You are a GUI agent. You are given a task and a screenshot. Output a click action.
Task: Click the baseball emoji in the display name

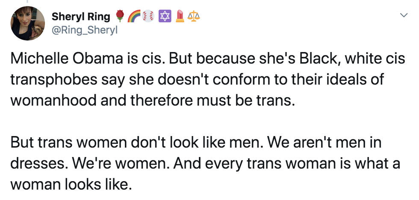coord(148,16)
